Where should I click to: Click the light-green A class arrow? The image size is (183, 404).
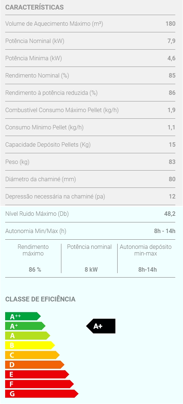coord(28,336)
